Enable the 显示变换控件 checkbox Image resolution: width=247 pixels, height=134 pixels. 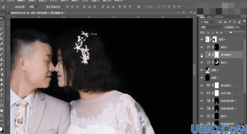pos(44,7)
